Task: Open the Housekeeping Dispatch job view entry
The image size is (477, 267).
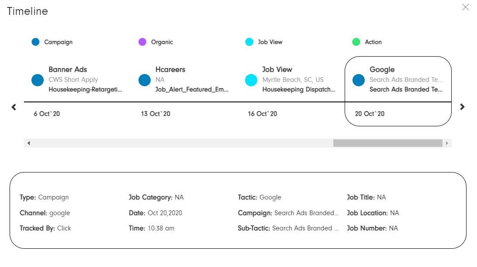Action: [299, 90]
